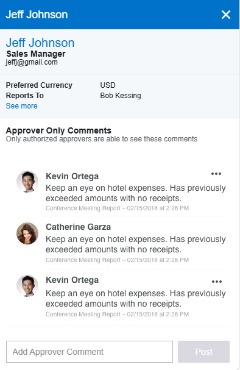This screenshot has width=240, height=370.
Task: Click Kevin Ortega's avatar on the last comment
Action: [27, 286]
